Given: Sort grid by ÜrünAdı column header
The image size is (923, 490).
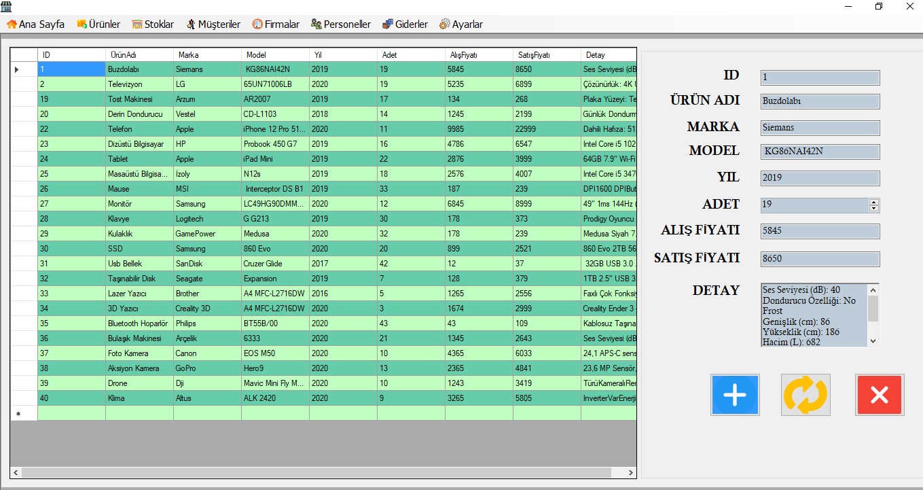Looking at the screenshot, I should coord(139,54).
